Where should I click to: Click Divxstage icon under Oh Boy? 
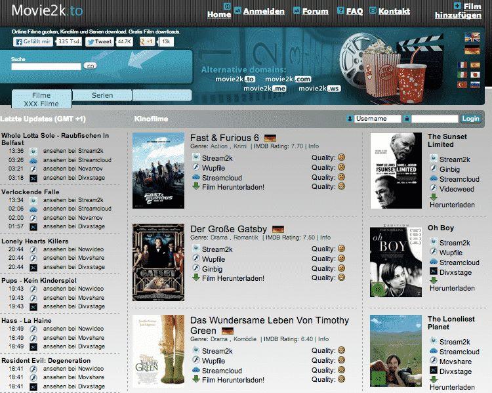point(433,272)
